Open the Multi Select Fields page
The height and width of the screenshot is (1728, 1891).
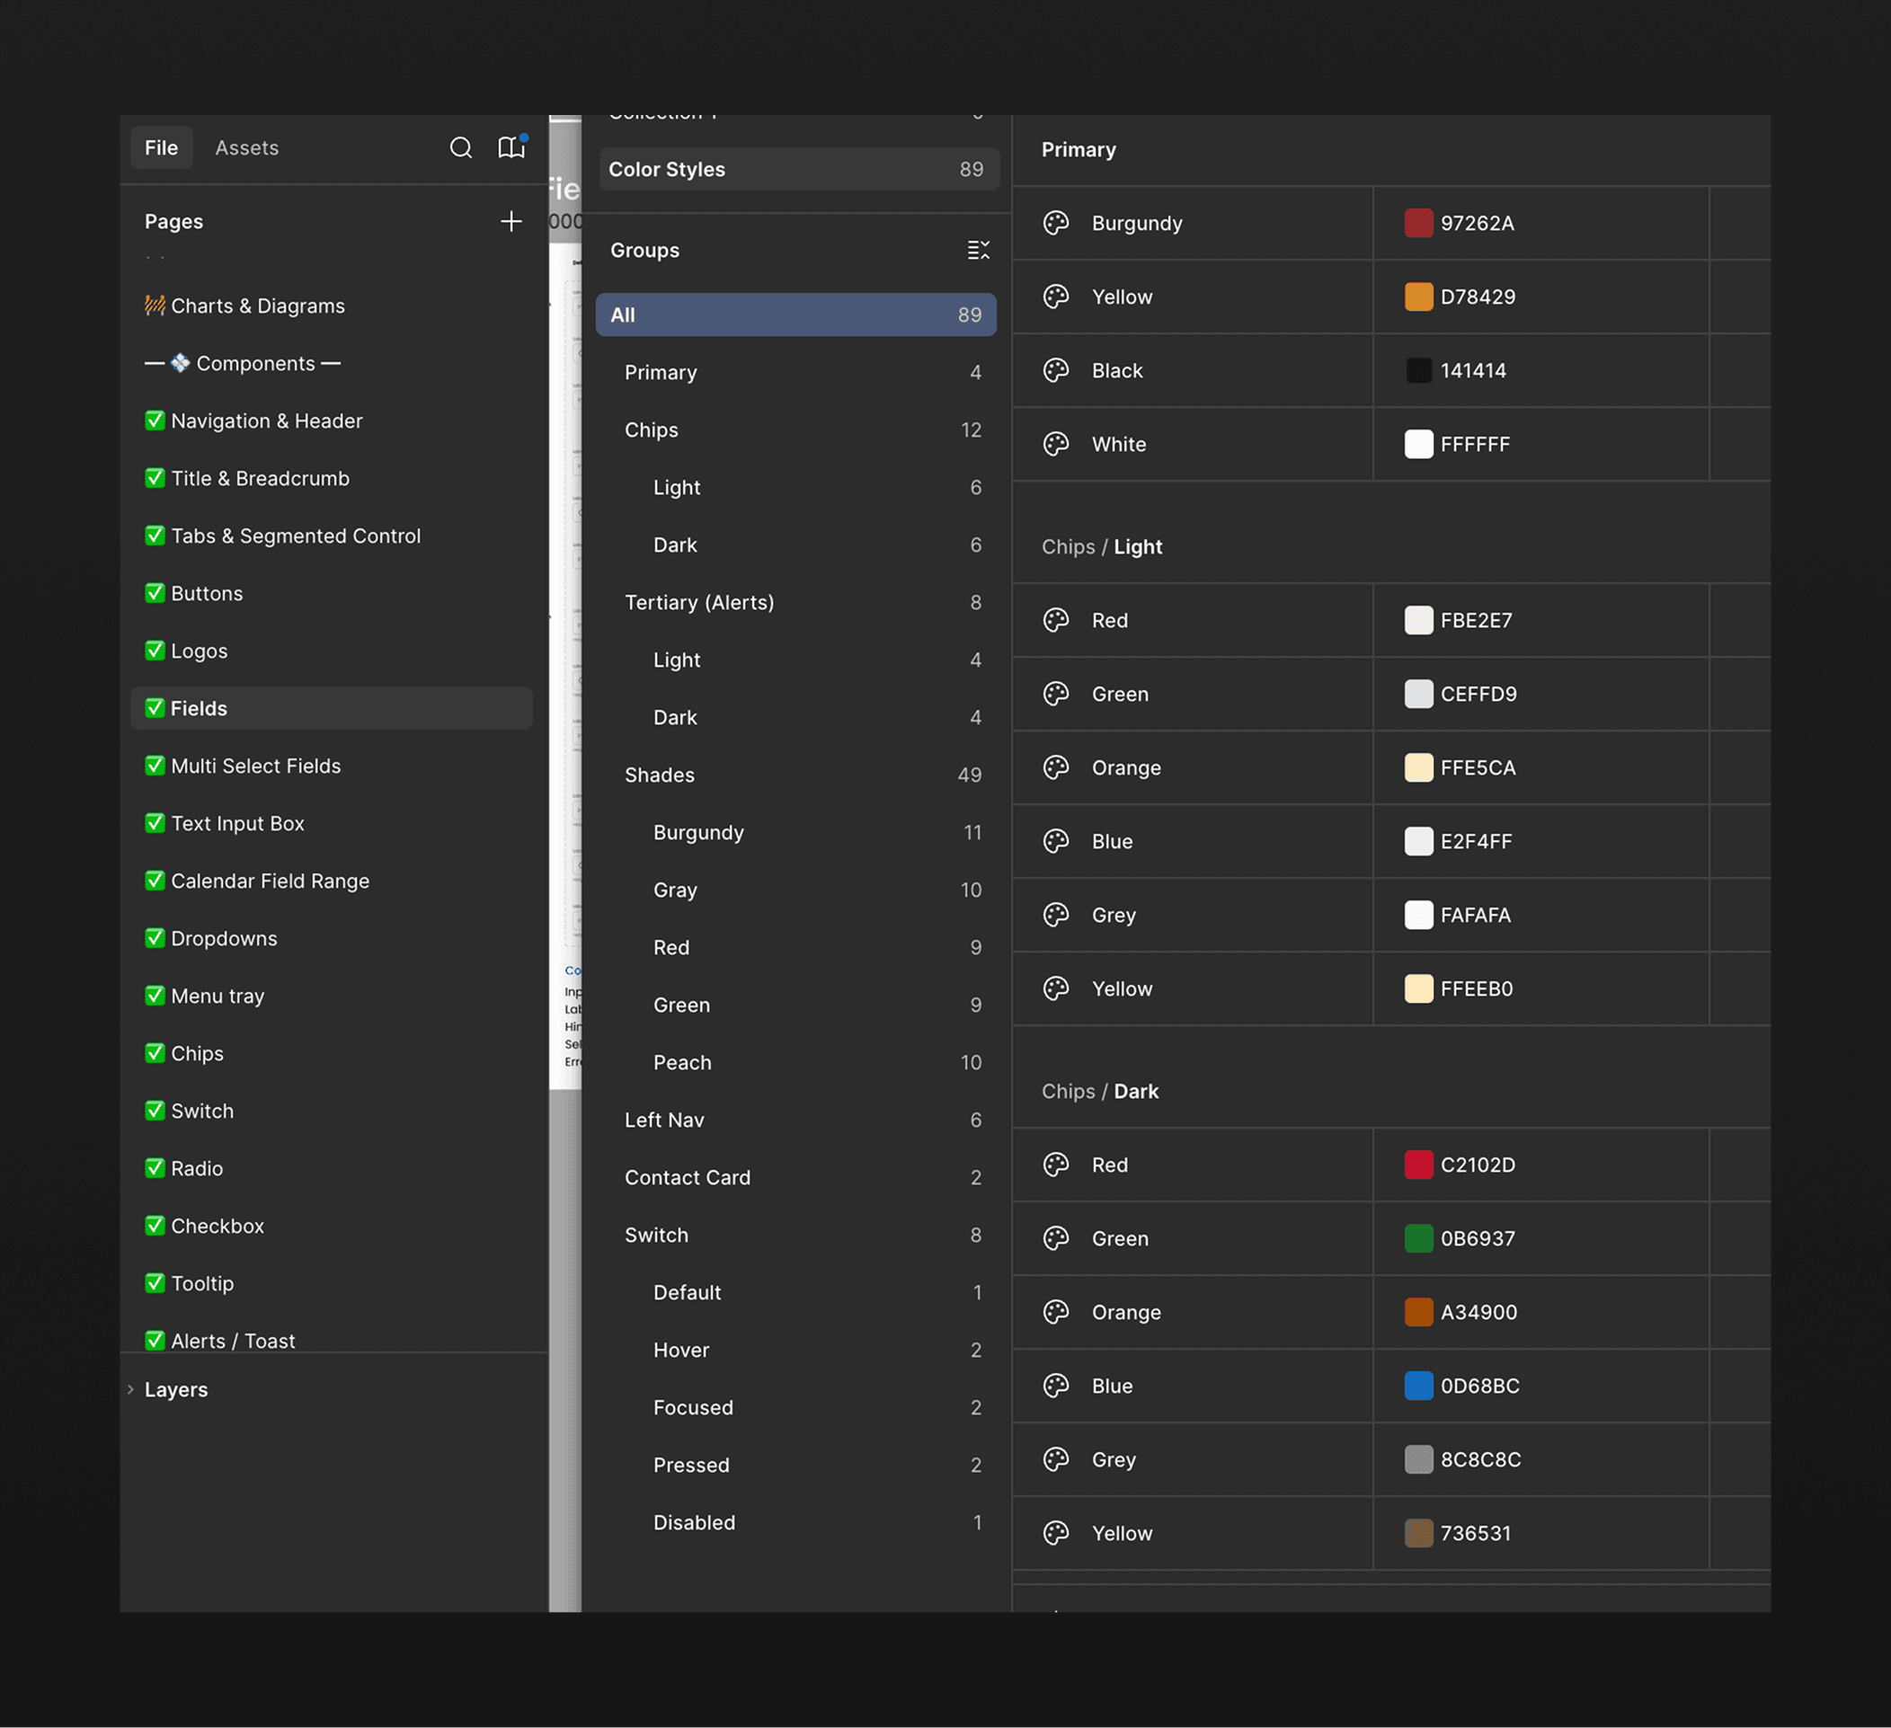(255, 766)
